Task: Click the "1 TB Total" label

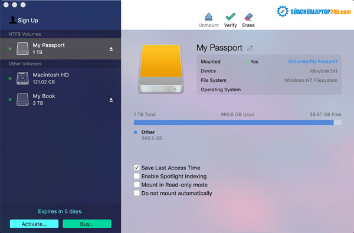Action: tap(145, 114)
